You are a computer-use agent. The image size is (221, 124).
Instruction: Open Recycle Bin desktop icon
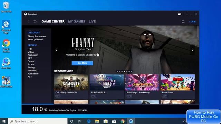(x=6, y=7)
